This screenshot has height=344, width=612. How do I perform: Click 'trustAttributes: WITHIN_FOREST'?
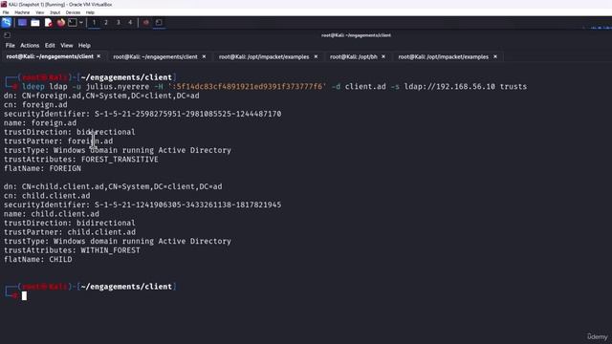(x=72, y=250)
